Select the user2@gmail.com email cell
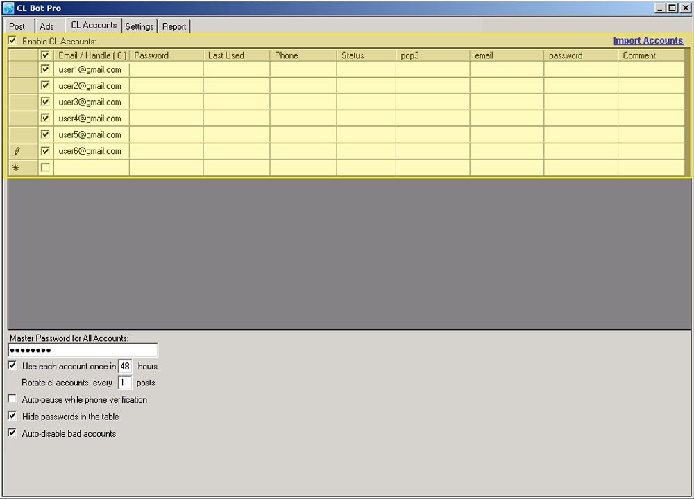 pos(91,86)
